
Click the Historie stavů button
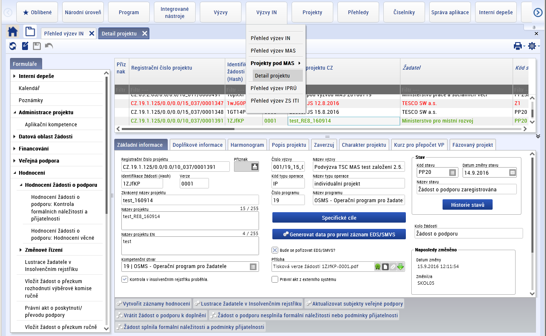pyautogui.click(x=468, y=205)
